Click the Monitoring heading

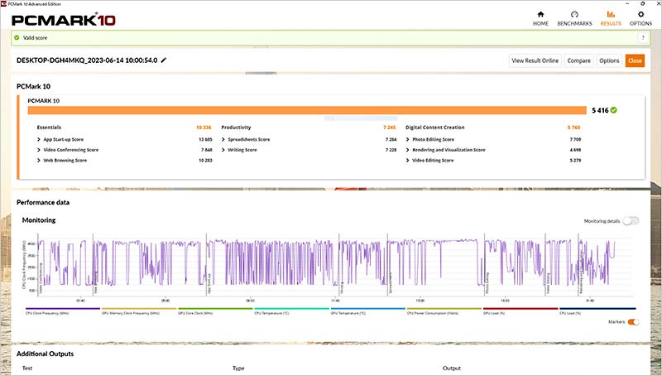click(39, 220)
